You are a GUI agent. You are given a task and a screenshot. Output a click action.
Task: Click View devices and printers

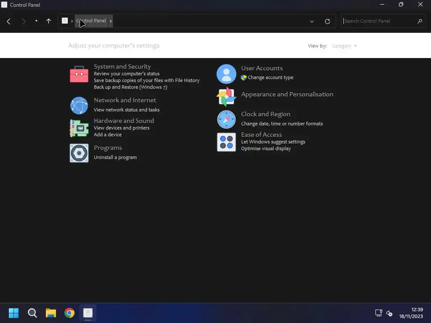click(x=122, y=128)
